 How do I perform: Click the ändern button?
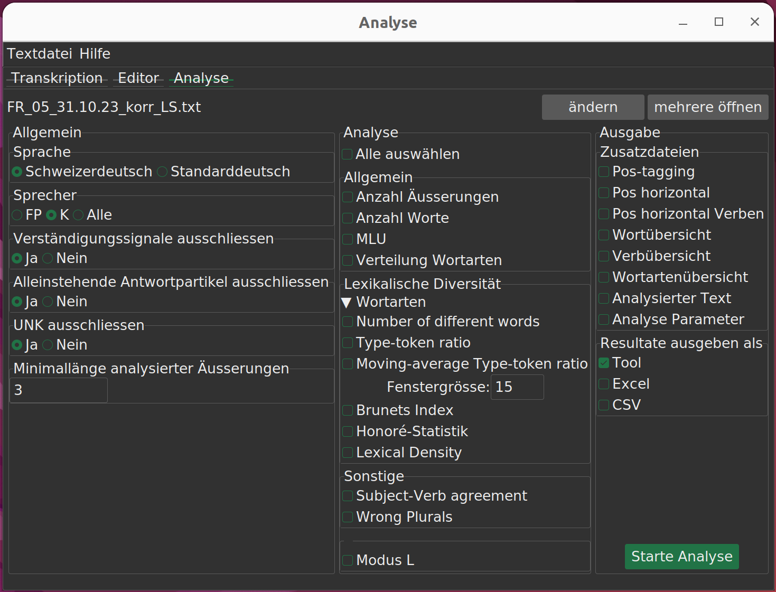pyautogui.click(x=593, y=107)
